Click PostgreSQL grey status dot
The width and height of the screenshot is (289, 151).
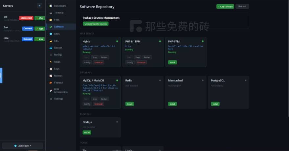tap(246, 80)
